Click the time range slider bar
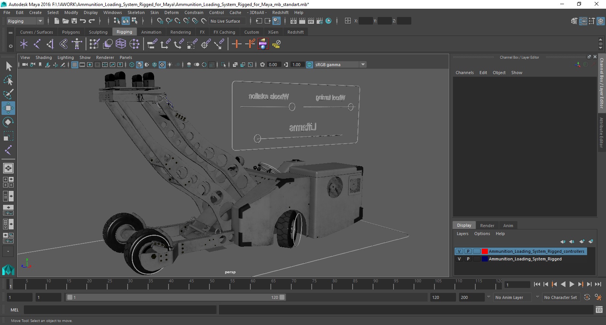This screenshot has height=325, width=606. [176, 297]
